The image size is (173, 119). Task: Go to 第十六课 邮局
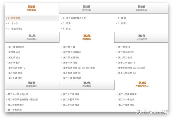15,73
